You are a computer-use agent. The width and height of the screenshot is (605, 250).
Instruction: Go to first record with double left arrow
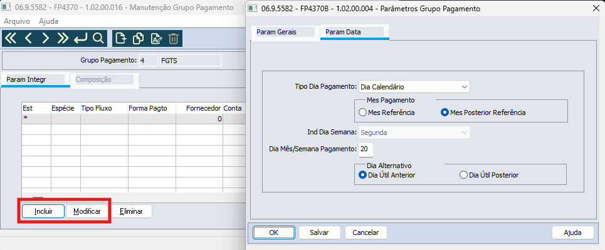(11, 39)
